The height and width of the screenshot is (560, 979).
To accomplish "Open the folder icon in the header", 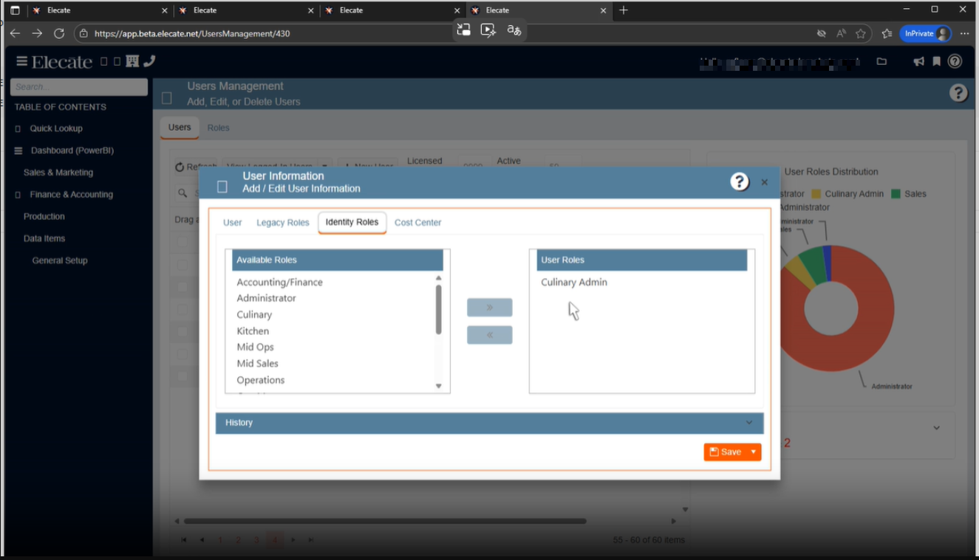I will pos(881,62).
